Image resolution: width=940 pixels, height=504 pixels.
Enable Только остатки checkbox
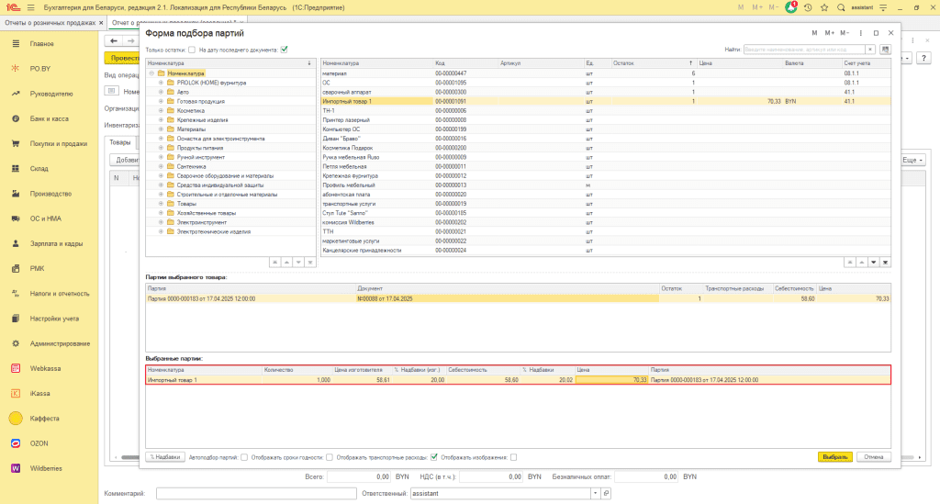click(x=192, y=50)
